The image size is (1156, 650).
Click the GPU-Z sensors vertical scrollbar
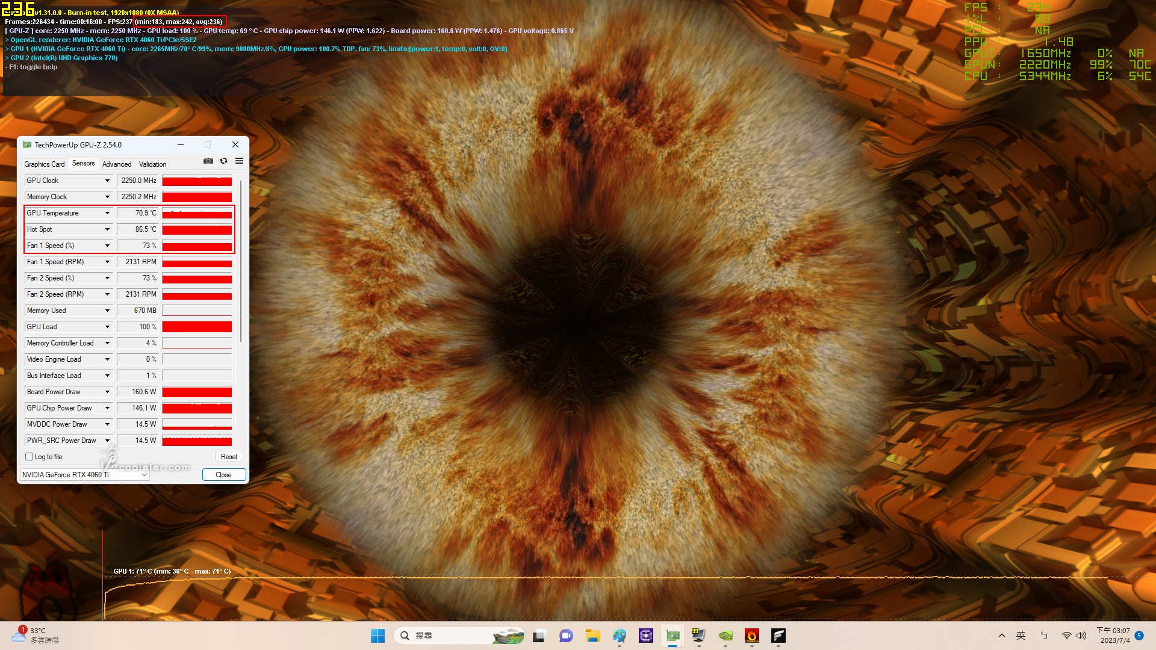click(241, 260)
